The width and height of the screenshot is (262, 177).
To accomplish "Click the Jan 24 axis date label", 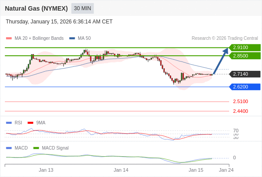I will 226,170.
